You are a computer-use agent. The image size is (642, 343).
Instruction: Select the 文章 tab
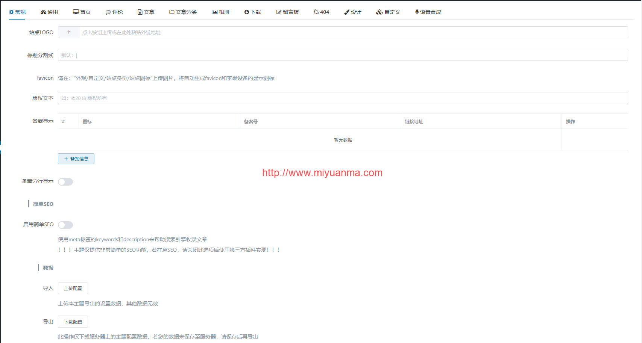146,12
